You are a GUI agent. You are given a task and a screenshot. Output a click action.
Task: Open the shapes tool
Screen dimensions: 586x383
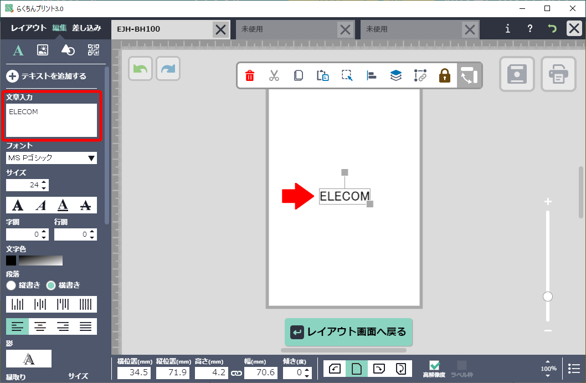(68, 50)
